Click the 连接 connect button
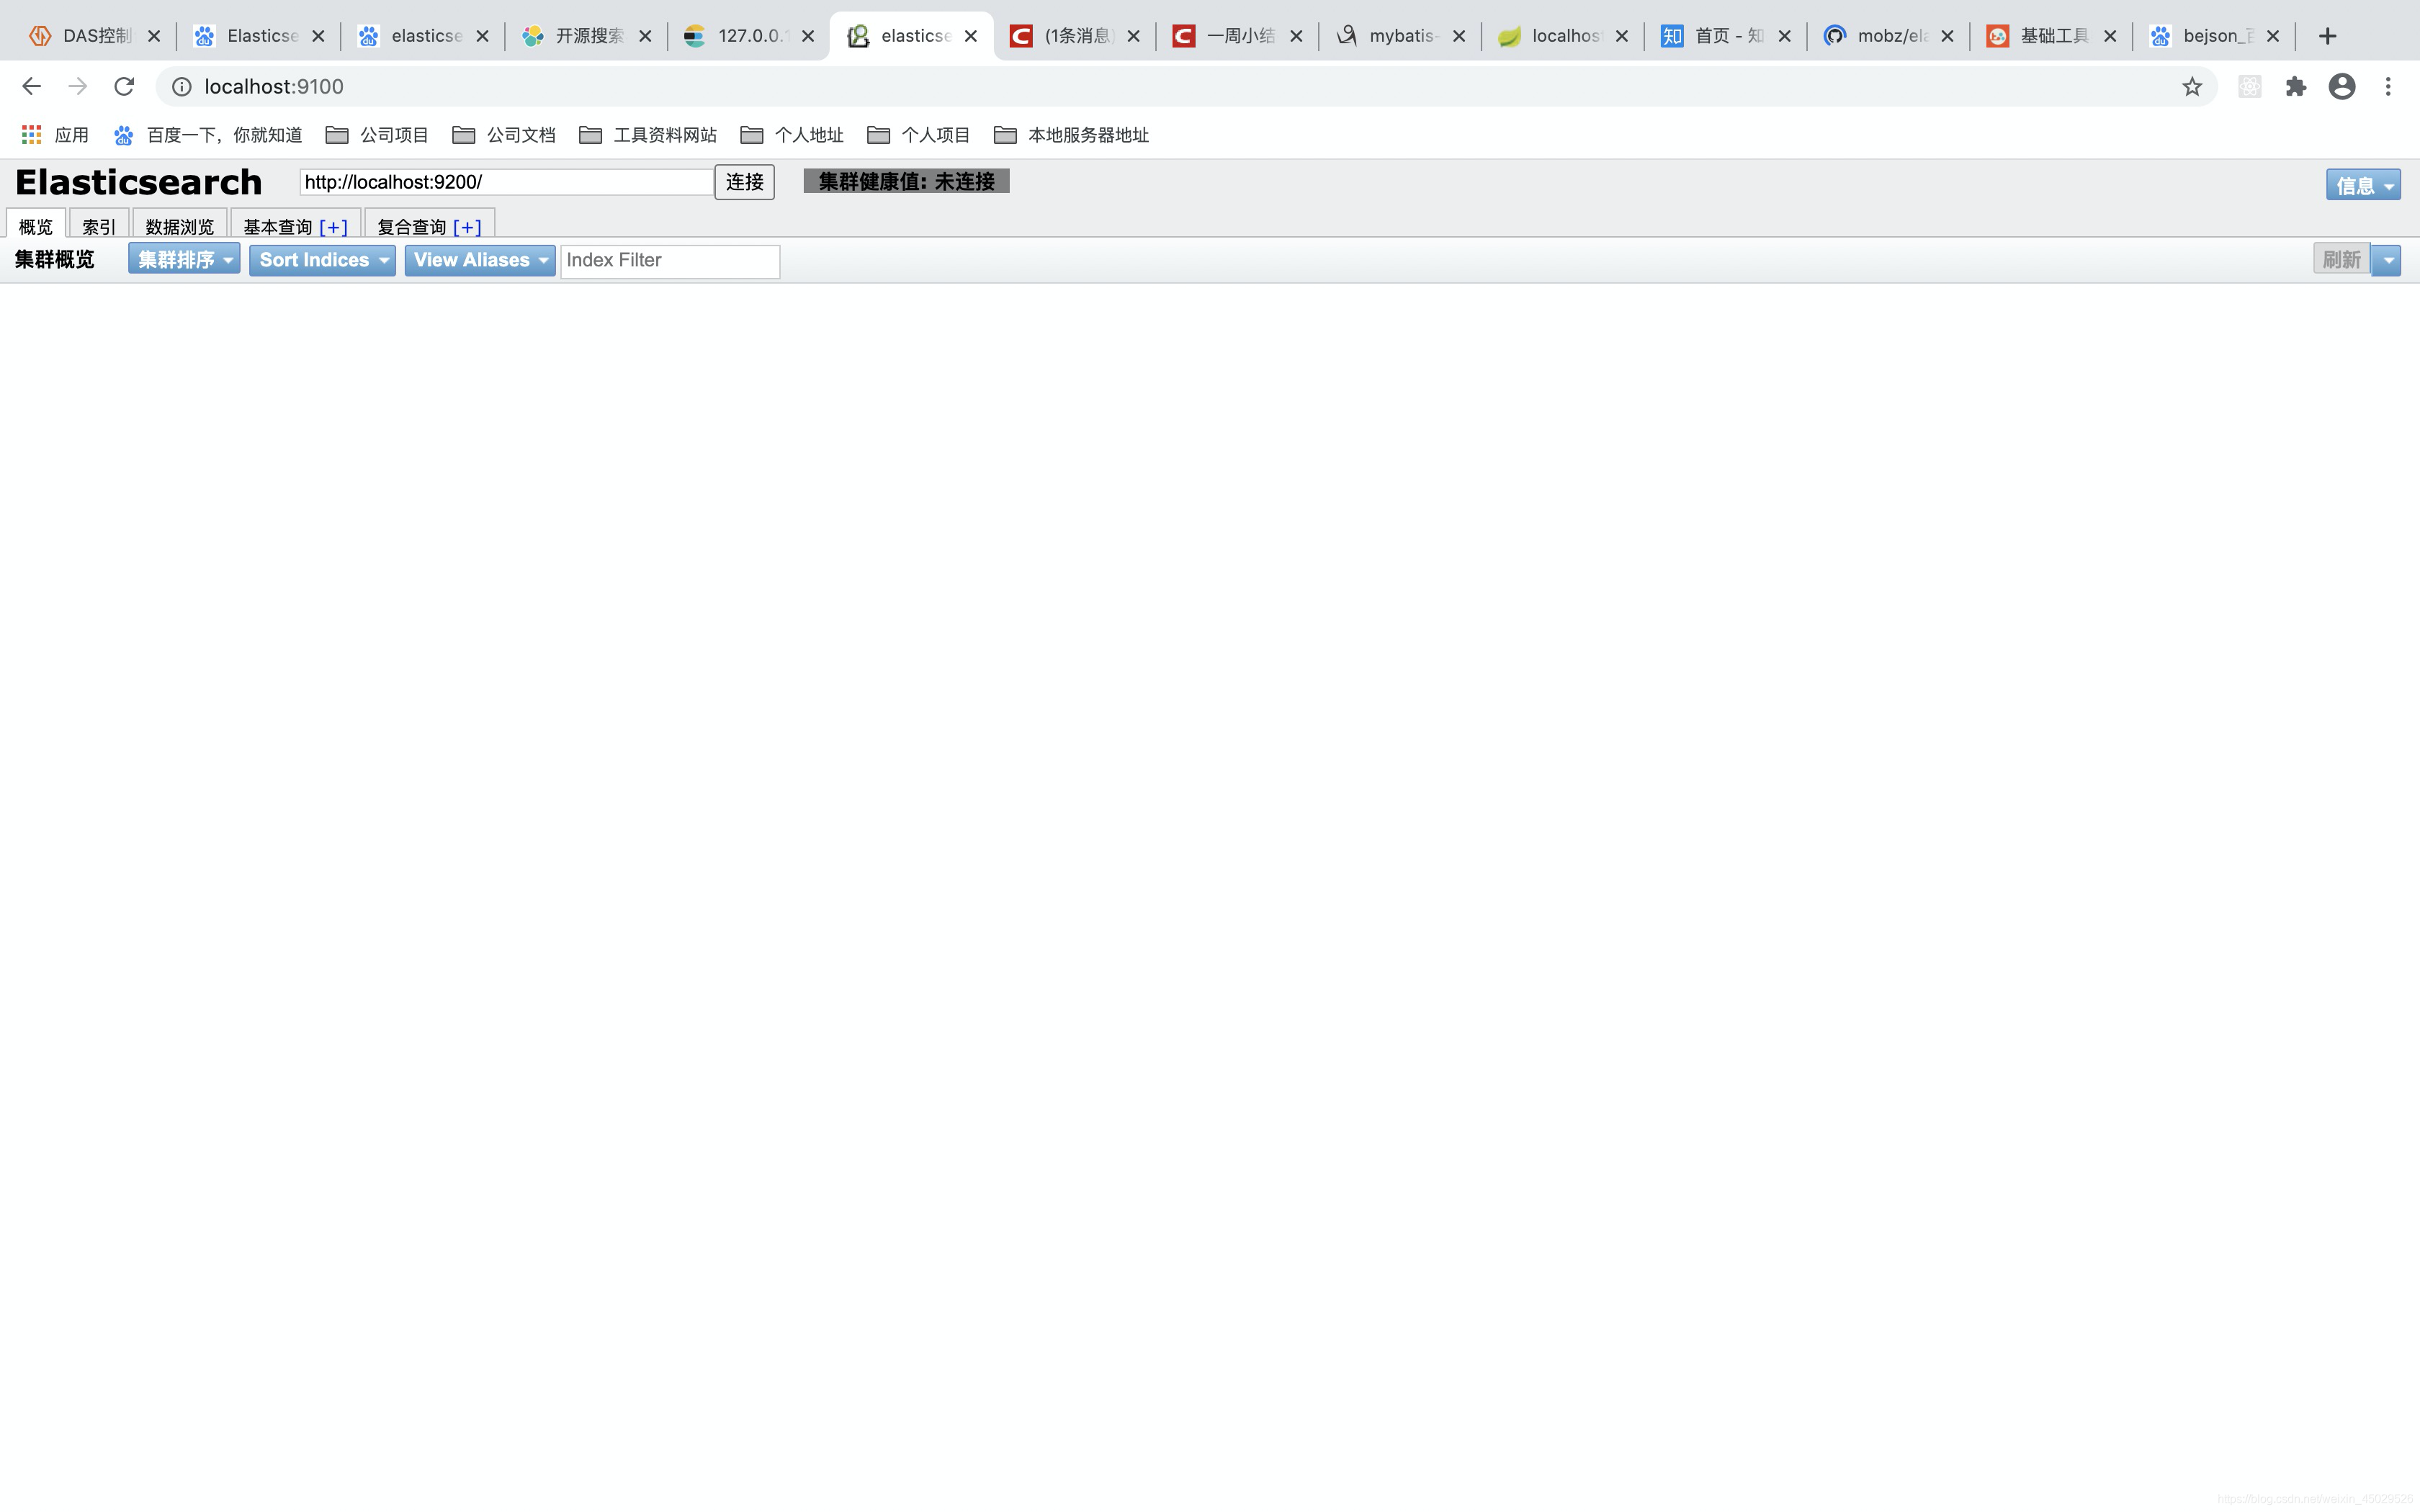Viewport: 2420px width, 1512px height. [x=744, y=182]
